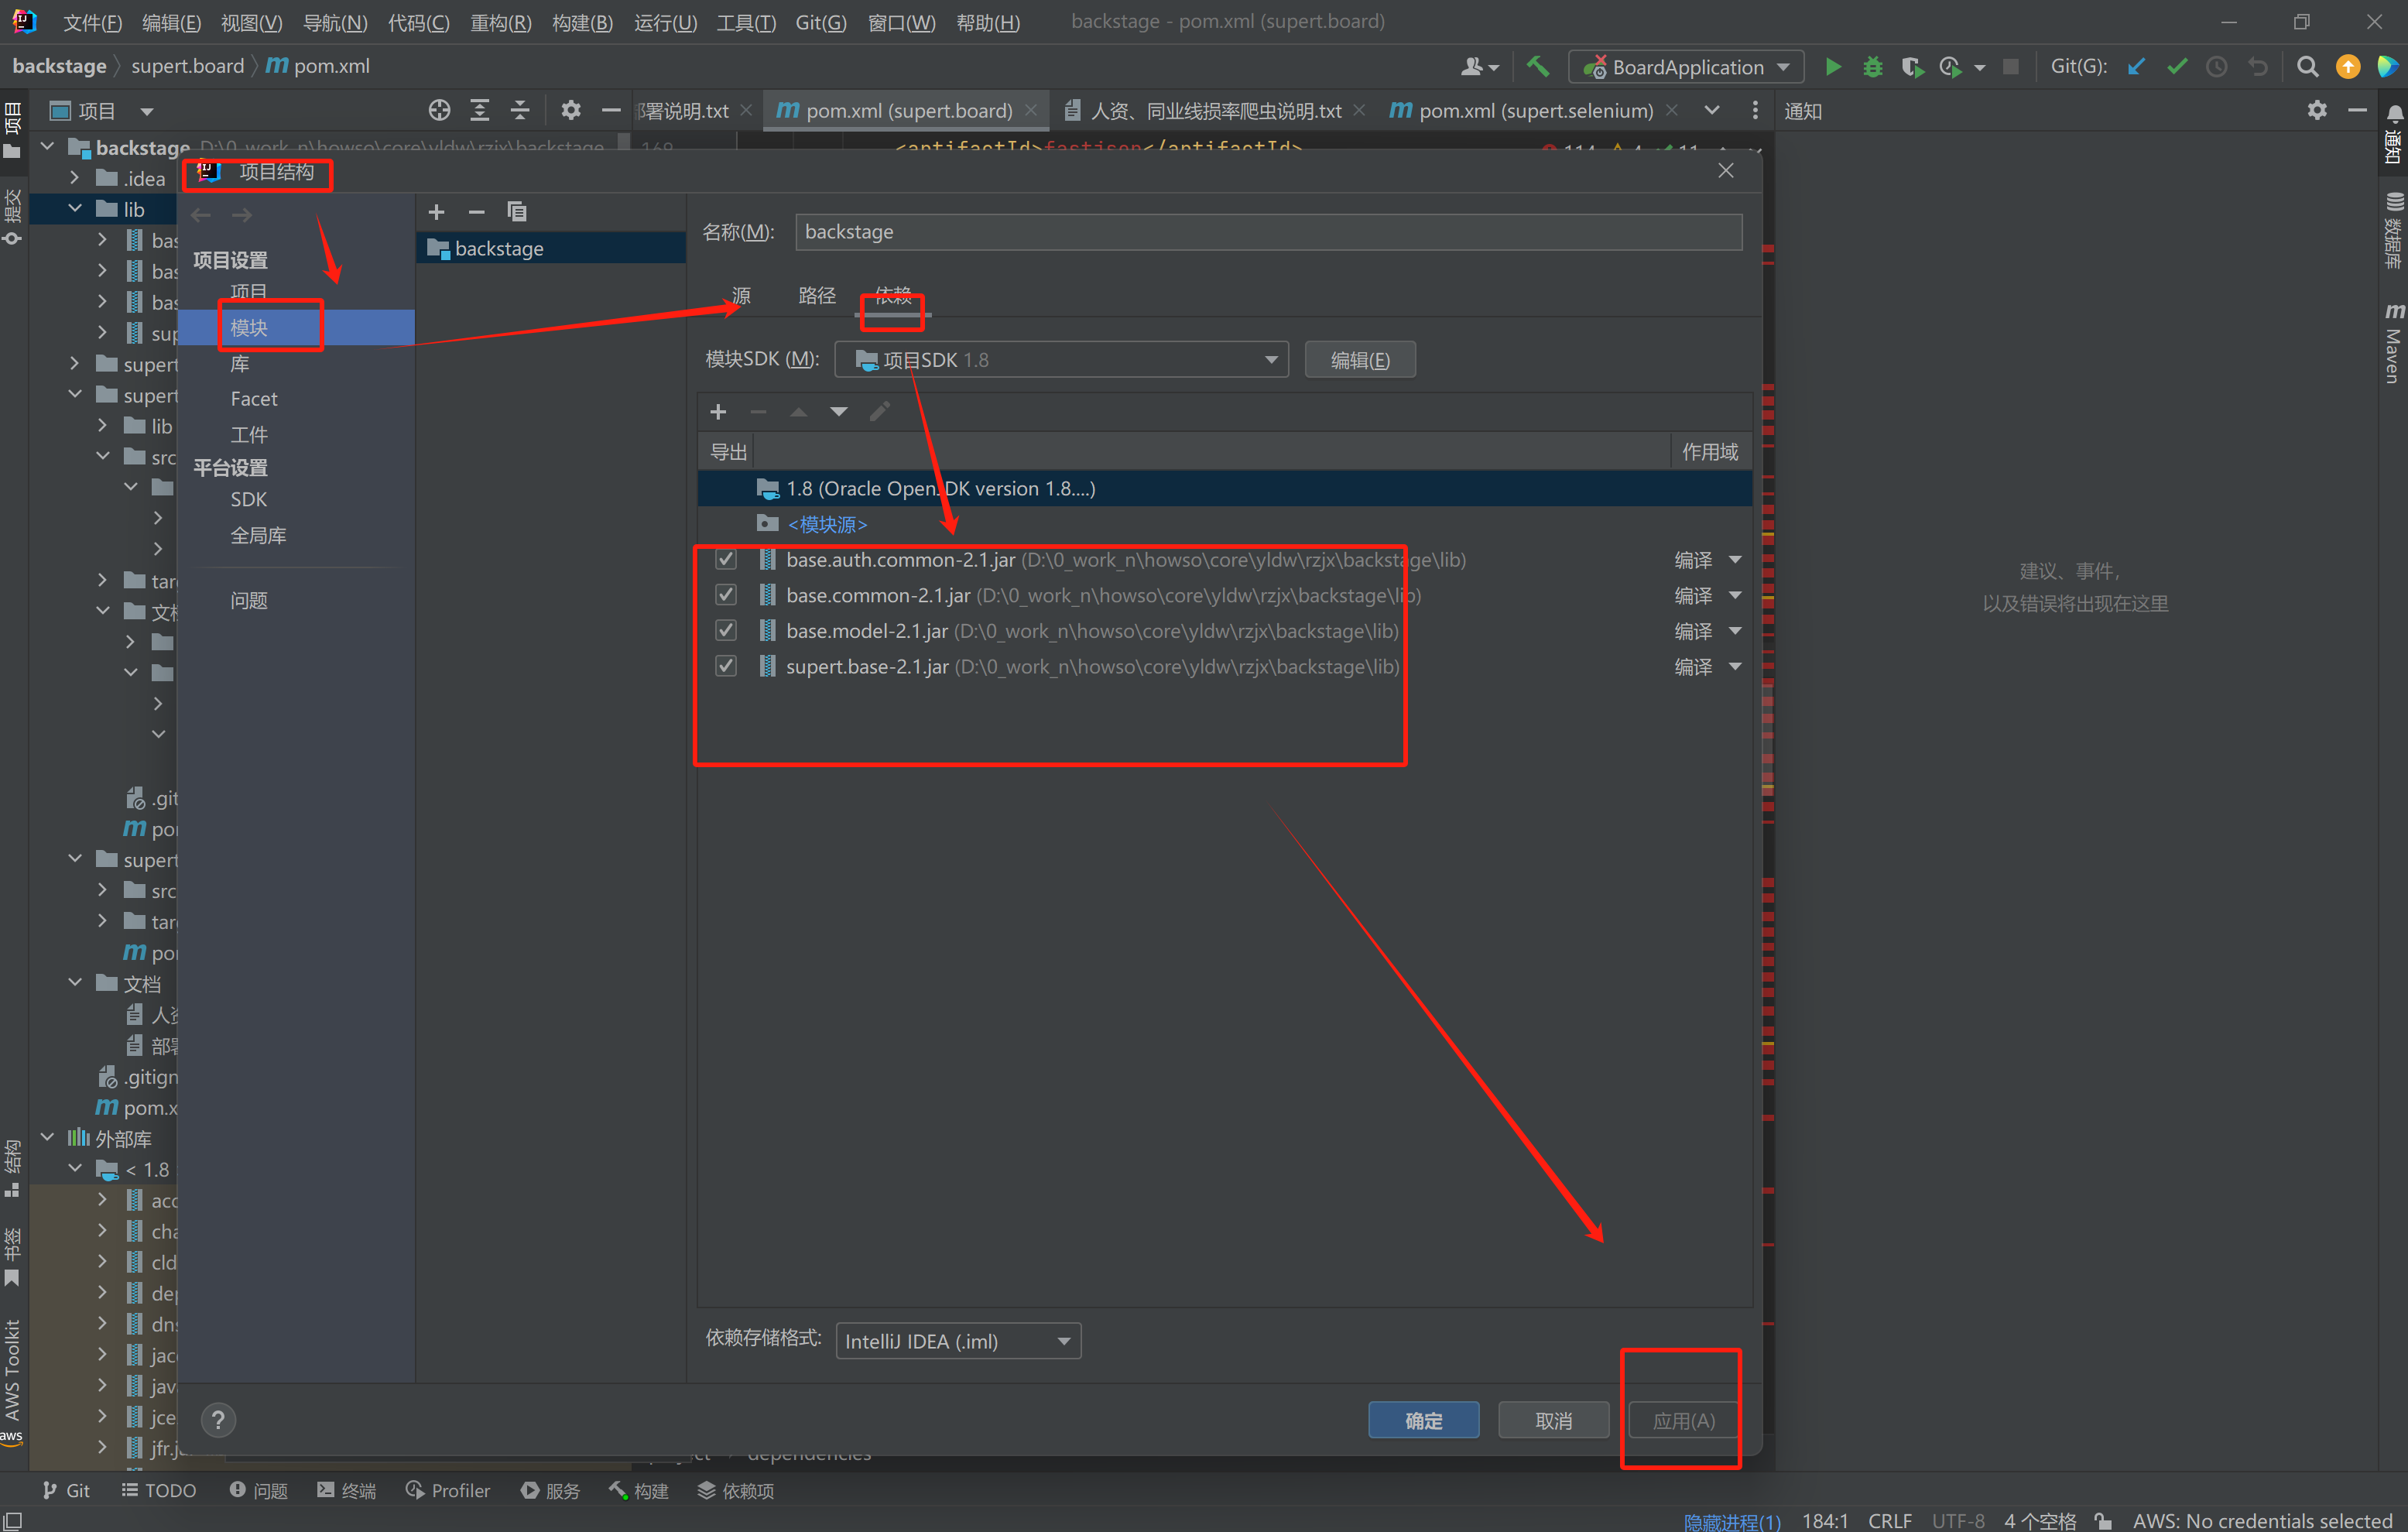Collapse the 外部库 node in the project tree
2408x1532 pixels.
pos(47,1138)
